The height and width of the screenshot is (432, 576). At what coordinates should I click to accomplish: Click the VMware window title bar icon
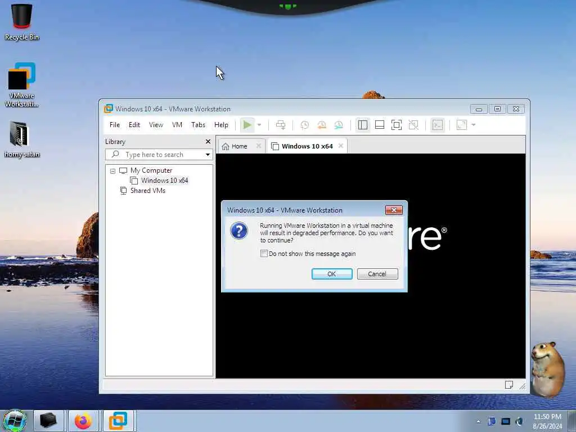pyautogui.click(x=109, y=109)
